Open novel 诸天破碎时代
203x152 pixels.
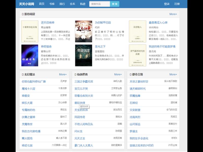click(138, 89)
